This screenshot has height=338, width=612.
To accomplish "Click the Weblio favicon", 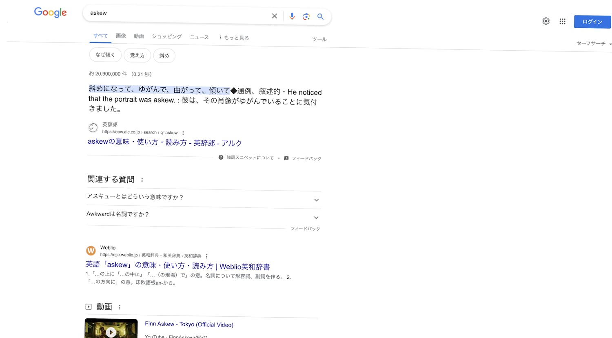I will pos(91,251).
